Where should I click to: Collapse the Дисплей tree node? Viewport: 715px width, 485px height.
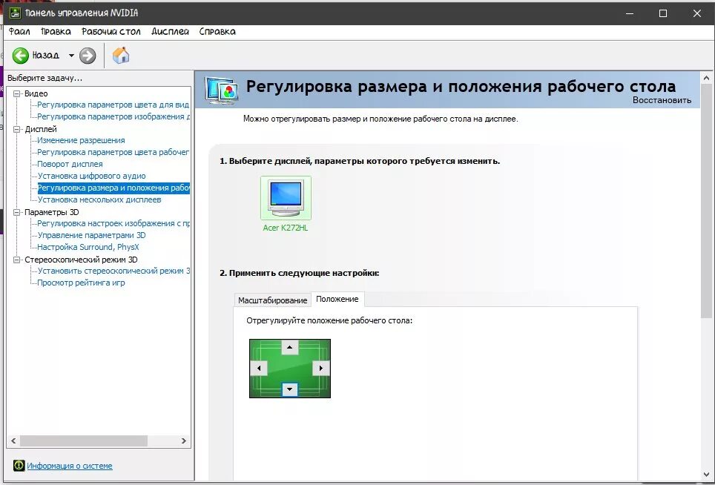(x=17, y=129)
